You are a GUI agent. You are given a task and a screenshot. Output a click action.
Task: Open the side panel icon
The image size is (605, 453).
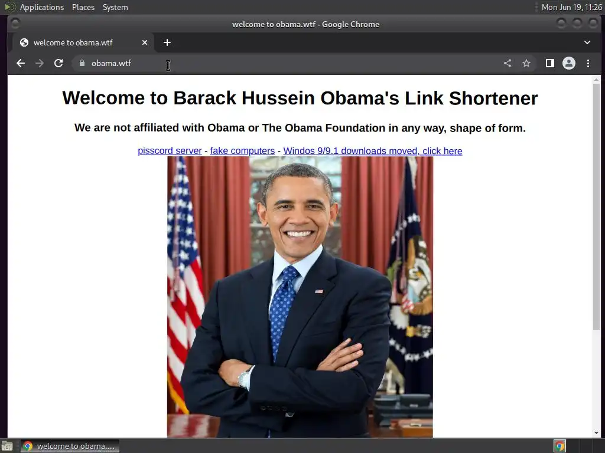(x=550, y=63)
